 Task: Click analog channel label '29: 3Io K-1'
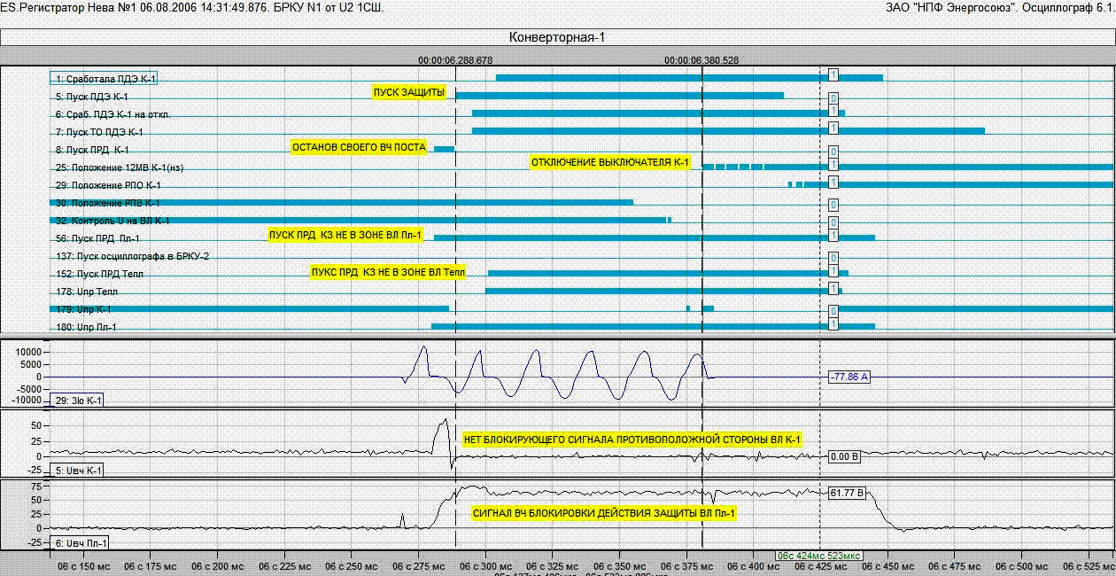[x=78, y=401]
